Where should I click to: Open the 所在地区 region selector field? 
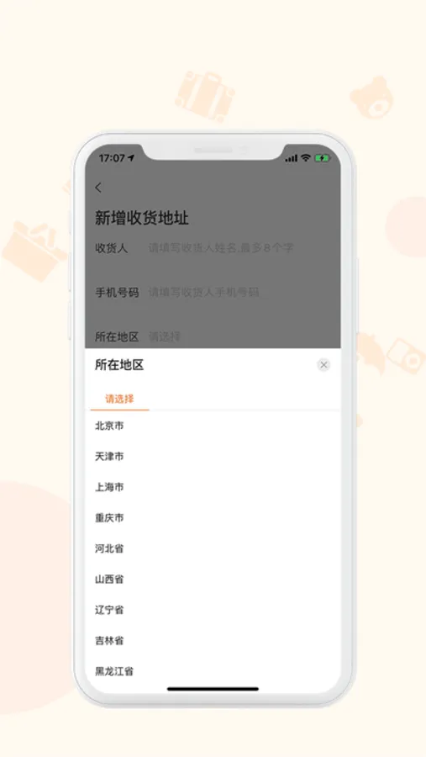213,336
